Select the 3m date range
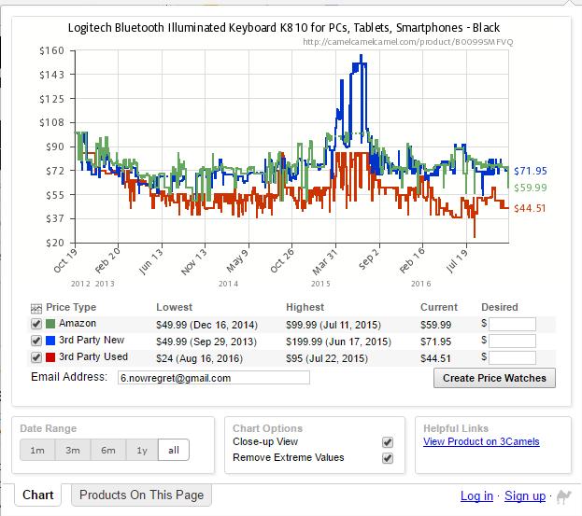The image size is (582, 516). [x=72, y=450]
